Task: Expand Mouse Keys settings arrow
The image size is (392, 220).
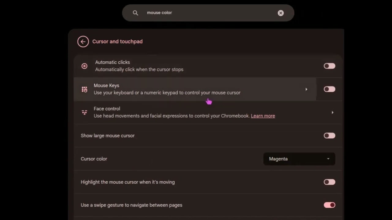Action: coord(306,89)
